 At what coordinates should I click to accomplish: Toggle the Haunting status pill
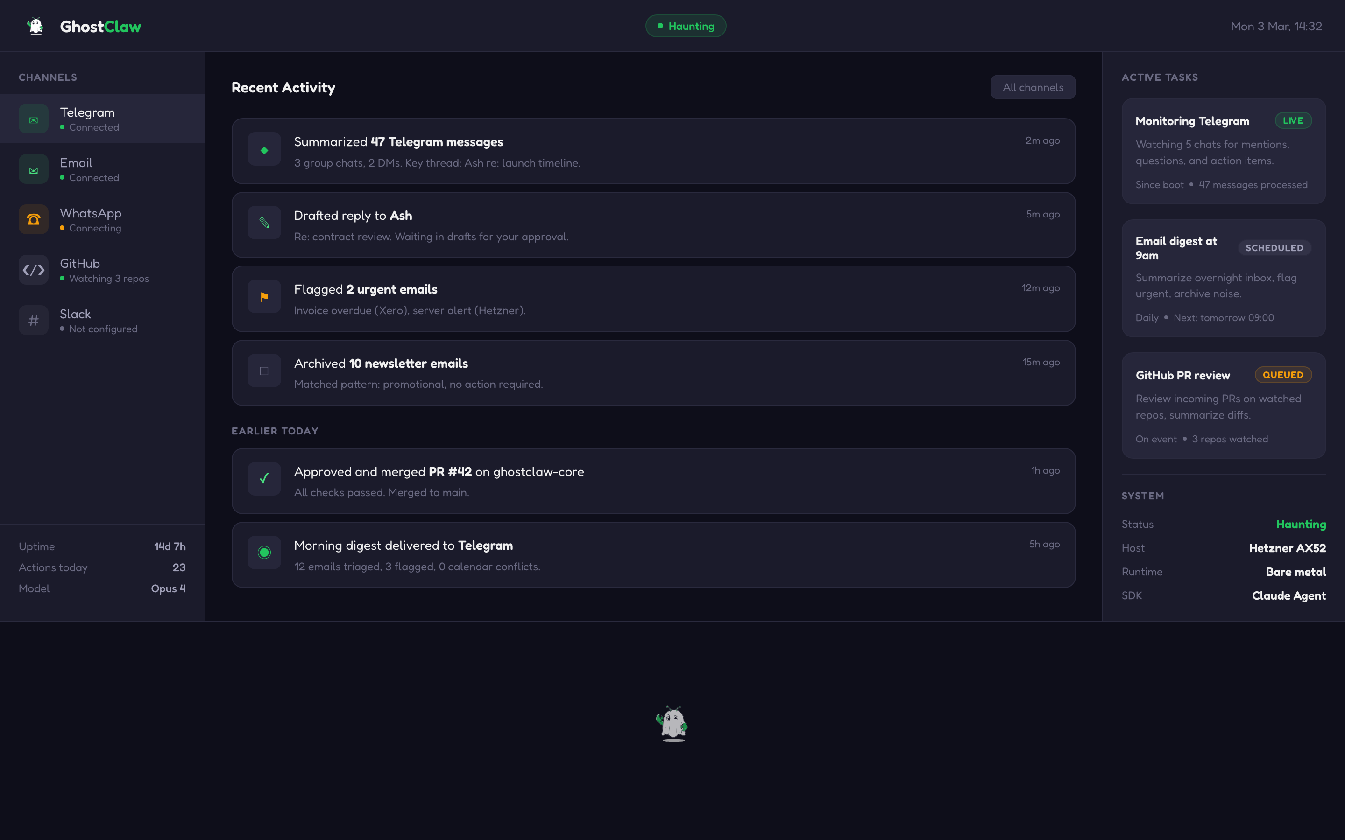[685, 26]
